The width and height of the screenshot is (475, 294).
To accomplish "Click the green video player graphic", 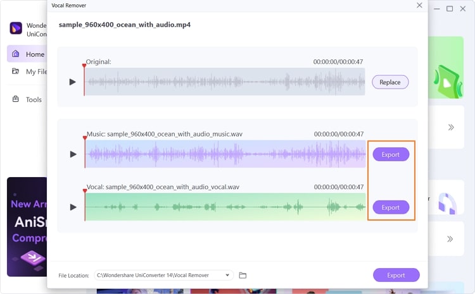I will (448, 81).
